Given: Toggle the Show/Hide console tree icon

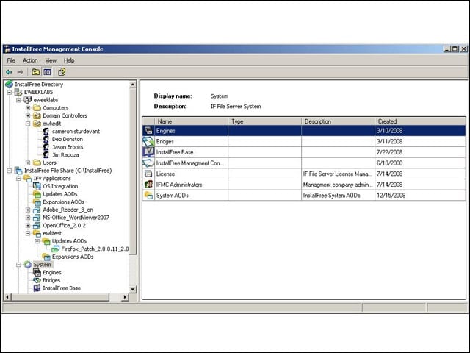Looking at the screenshot, I should coord(47,72).
